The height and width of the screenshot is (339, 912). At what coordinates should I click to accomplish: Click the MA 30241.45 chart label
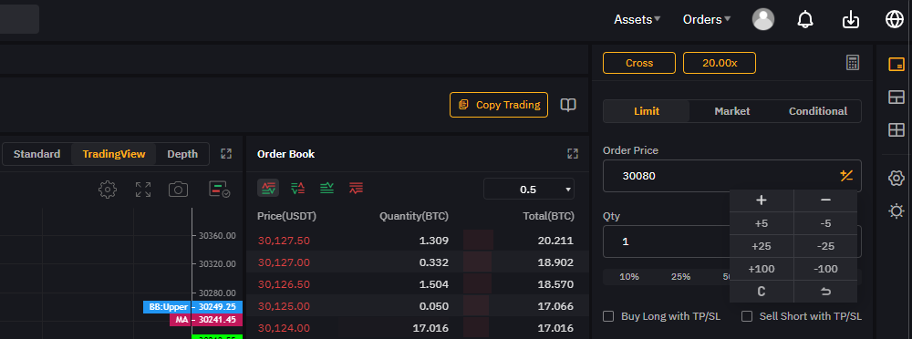pos(206,319)
